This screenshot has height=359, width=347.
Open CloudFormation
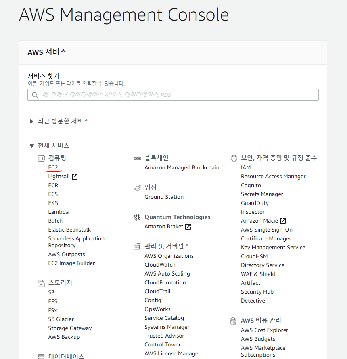coord(165,282)
